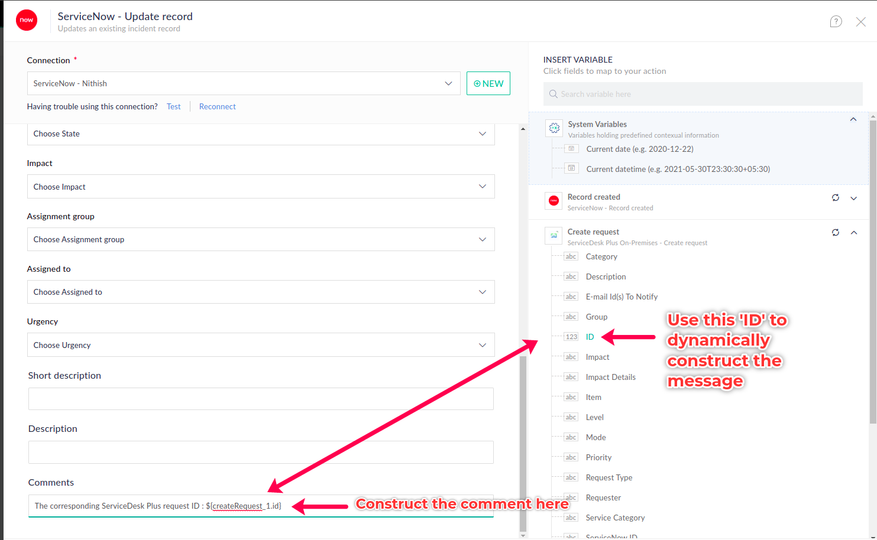Open the Choose Urgency dropdown
Viewport: 877px width, 540px height.
click(x=261, y=345)
